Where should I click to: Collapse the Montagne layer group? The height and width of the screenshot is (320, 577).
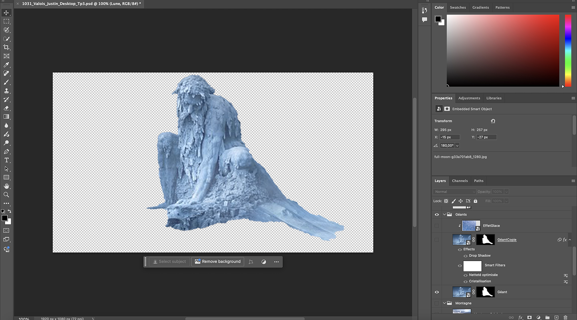pos(444,303)
